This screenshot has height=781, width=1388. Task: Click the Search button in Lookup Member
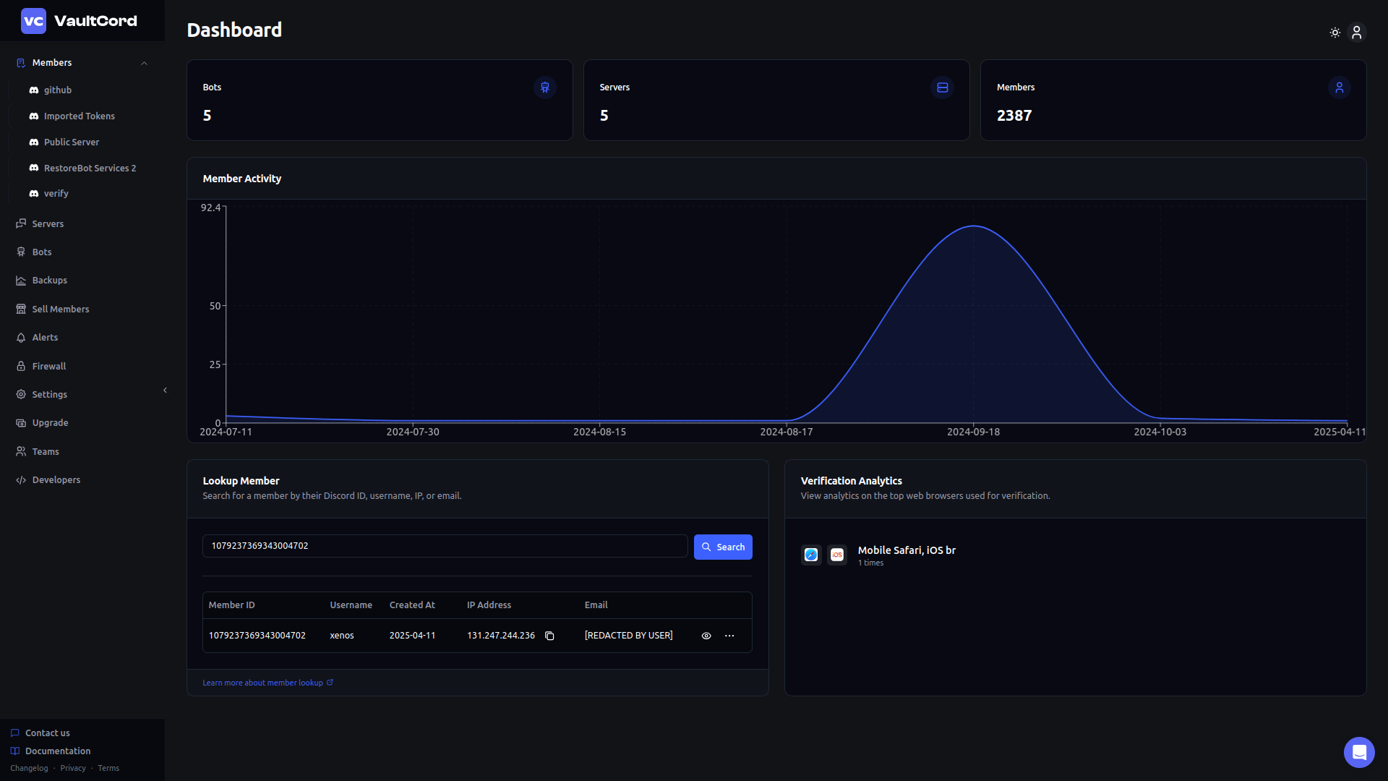[x=722, y=547]
